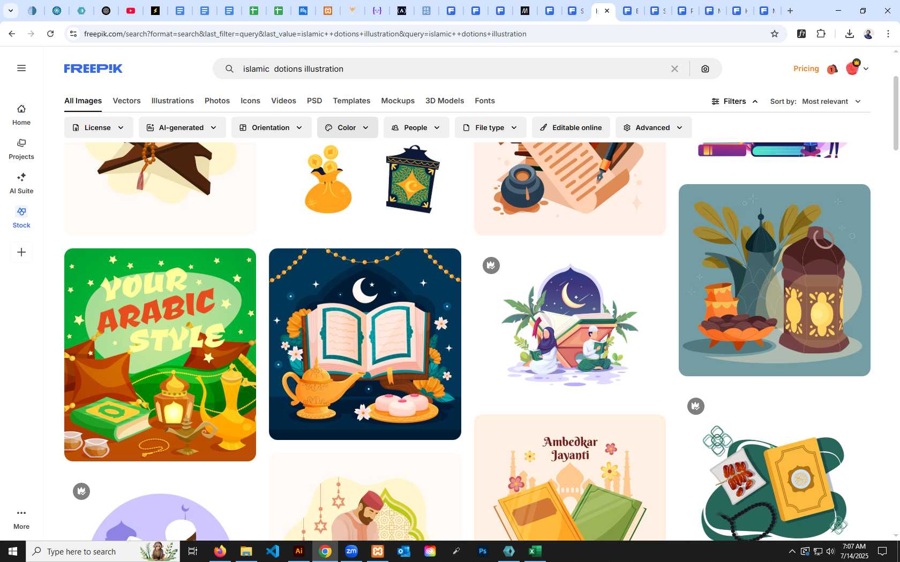Open user profile avatar menu
900x562 pixels.
[857, 68]
